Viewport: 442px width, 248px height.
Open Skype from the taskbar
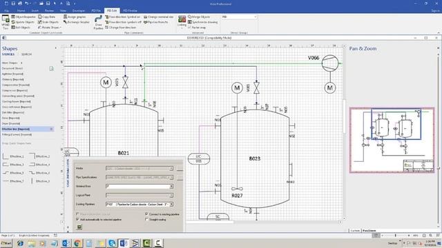coord(112,243)
